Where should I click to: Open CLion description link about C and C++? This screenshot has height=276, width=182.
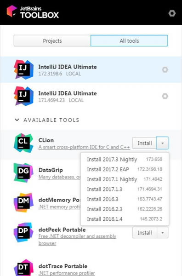[84, 147]
